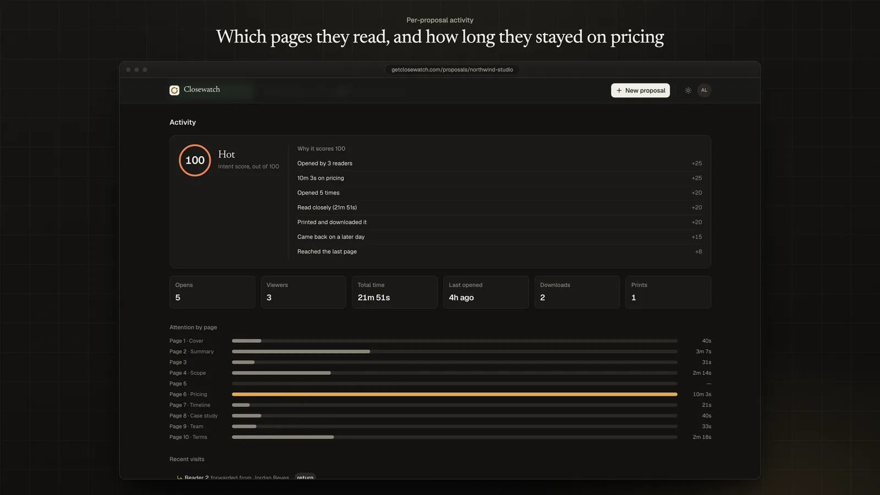Click the Page 5 label
The width and height of the screenshot is (880, 495).
[178, 384]
